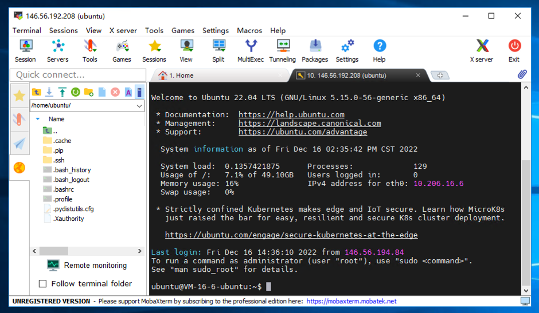Open the Terminal menu

[27, 30]
